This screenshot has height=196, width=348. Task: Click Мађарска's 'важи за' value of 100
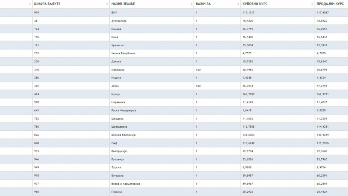tap(198, 70)
